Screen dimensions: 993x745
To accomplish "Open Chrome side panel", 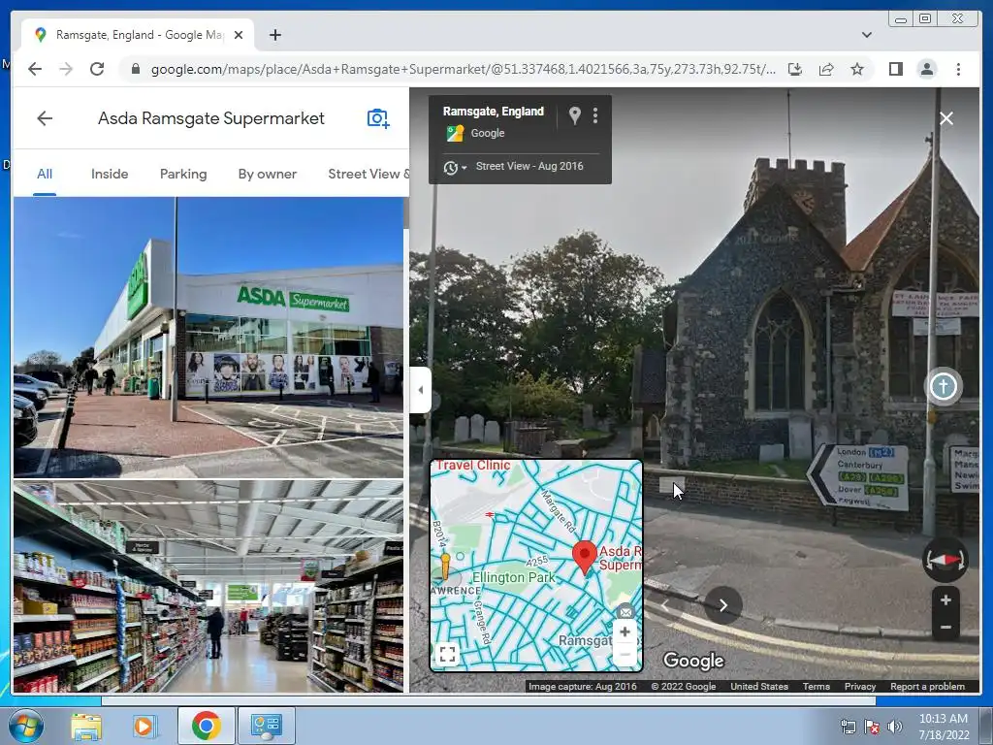I will pos(895,69).
